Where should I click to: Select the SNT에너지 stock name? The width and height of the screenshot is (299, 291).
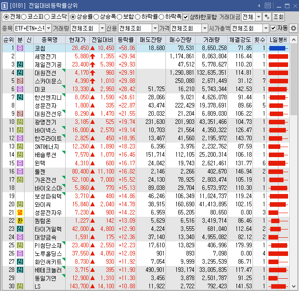coord(46,147)
